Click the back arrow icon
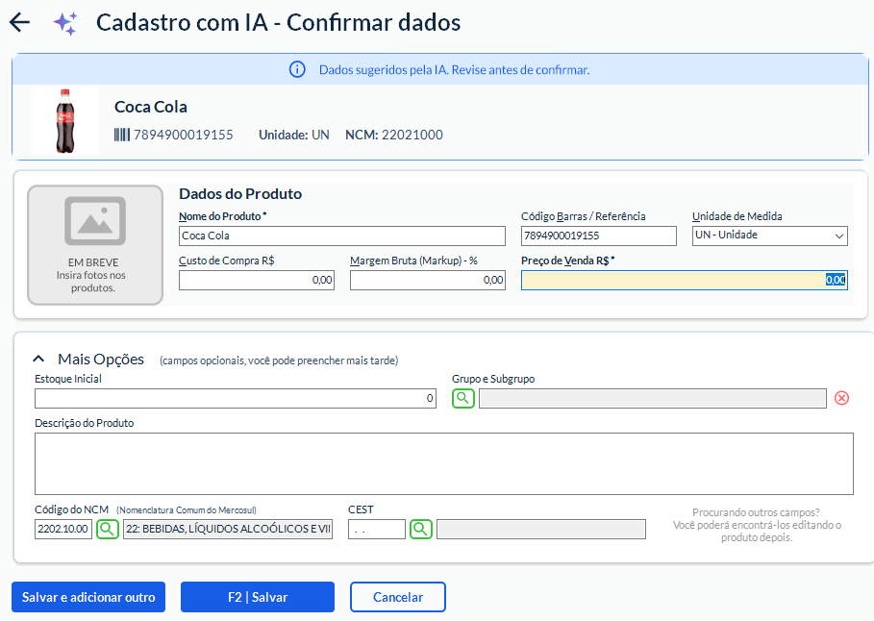Screen dimensions: 874x621 tap(19, 23)
